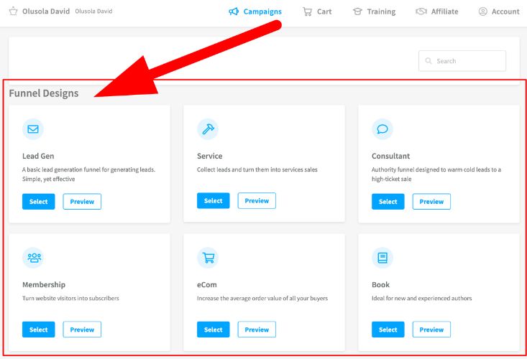
Task: Click the Consultant card title
Action: (390, 156)
